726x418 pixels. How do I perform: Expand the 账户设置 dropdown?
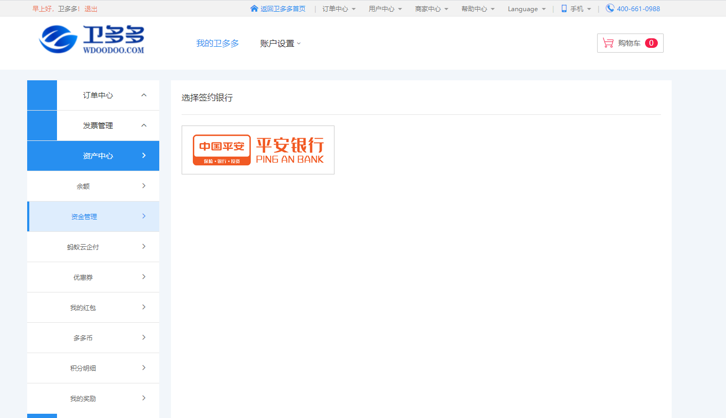[280, 44]
